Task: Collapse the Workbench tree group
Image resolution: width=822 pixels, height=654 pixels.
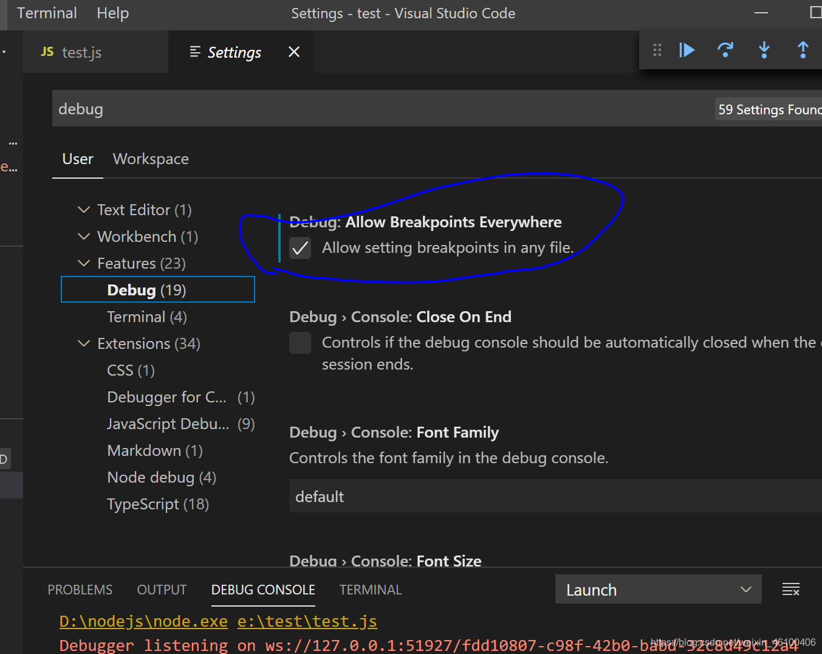Action: [84, 236]
